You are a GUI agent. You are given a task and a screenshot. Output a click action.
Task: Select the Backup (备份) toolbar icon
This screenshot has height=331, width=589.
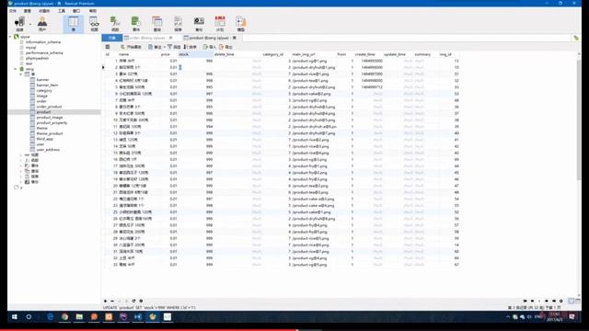[x=199, y=24]
